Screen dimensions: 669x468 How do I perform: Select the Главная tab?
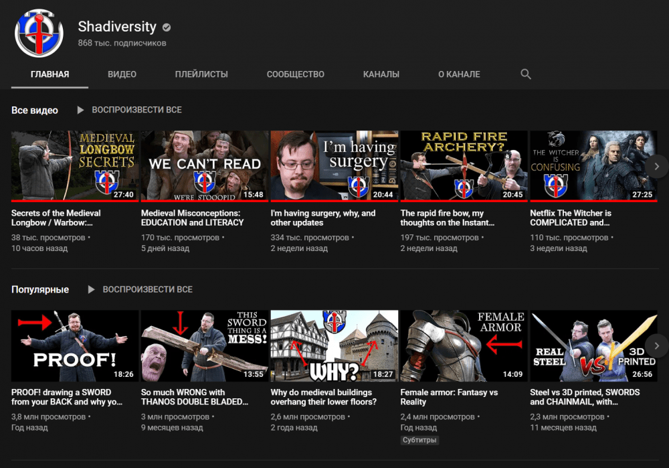50,74
